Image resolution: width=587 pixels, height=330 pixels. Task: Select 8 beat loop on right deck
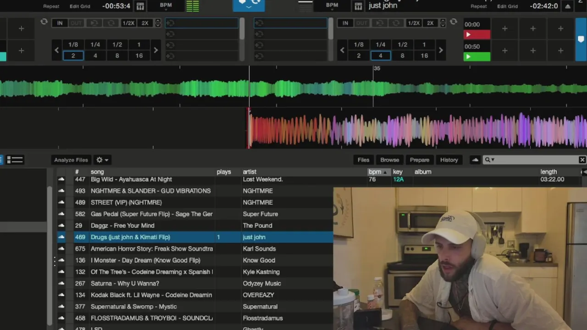[x=402, y=55]
